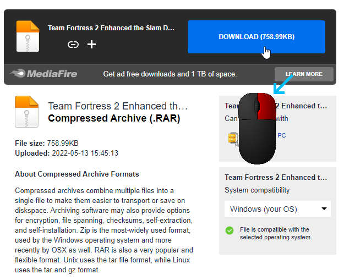344x280 pixels.
Task: Click the blue arrow pointing at mouse
Action: coord(283,84)
